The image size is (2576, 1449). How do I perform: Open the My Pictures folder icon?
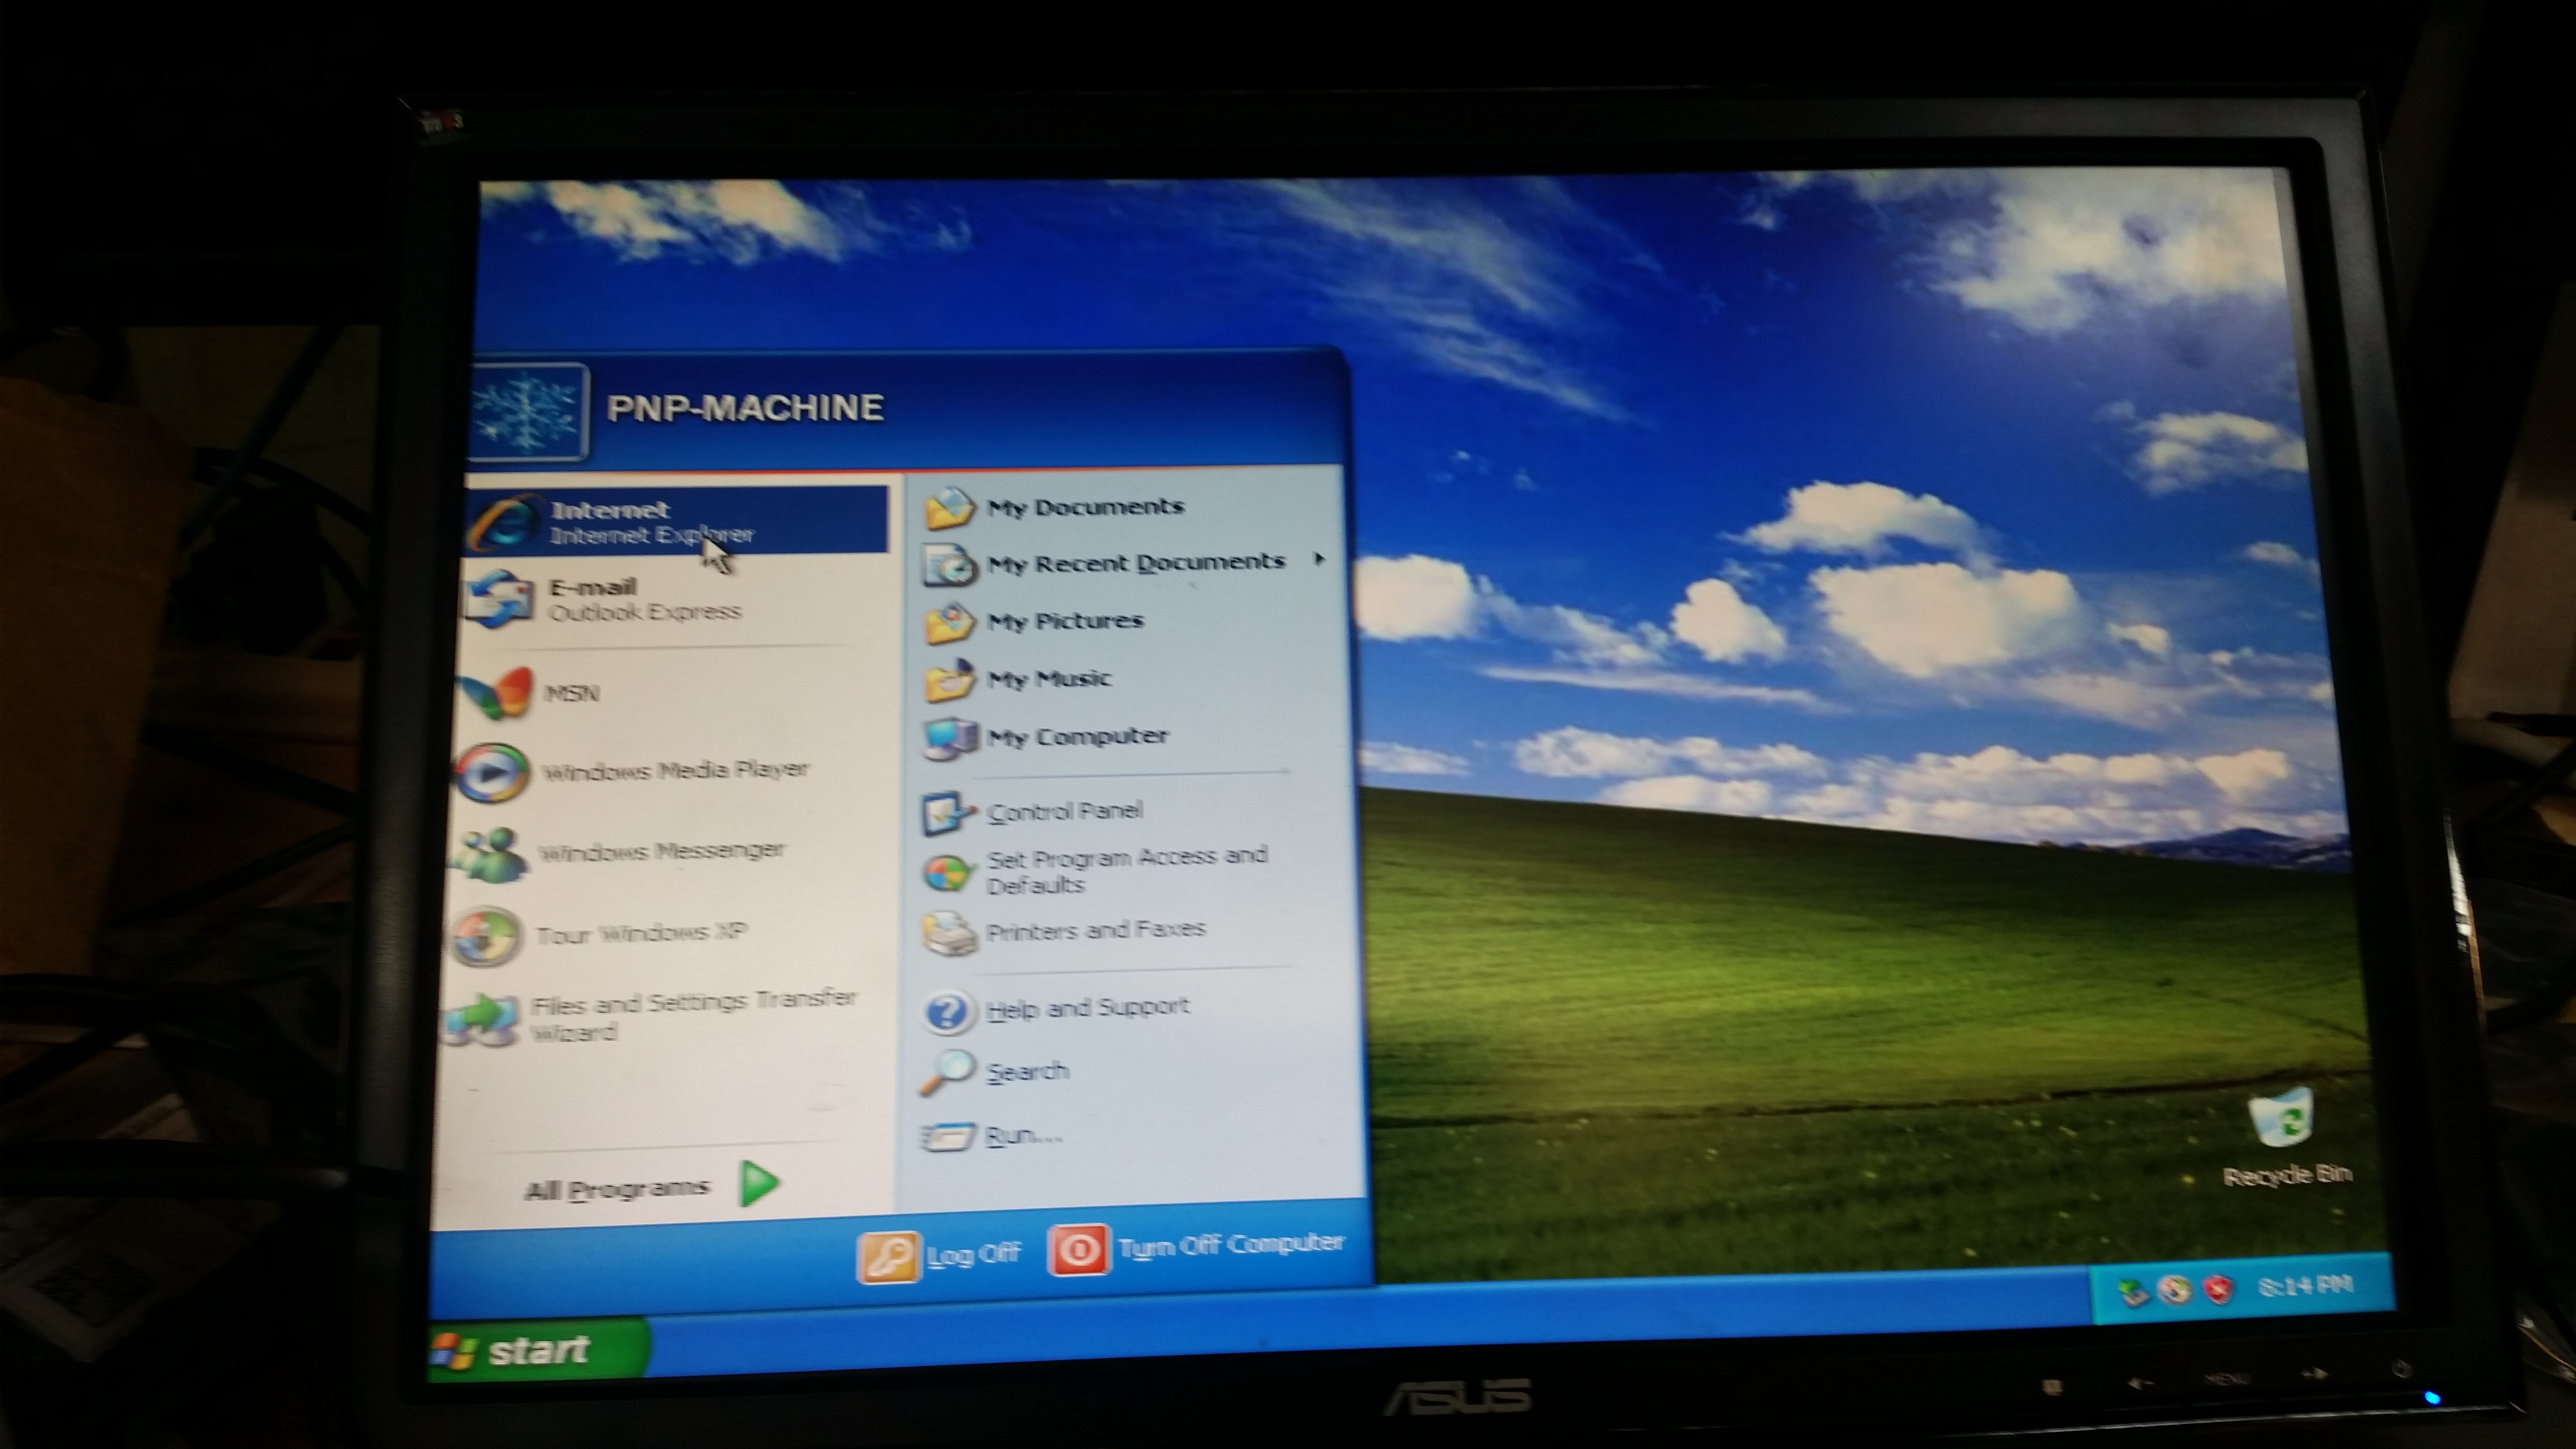pos(949,624)
